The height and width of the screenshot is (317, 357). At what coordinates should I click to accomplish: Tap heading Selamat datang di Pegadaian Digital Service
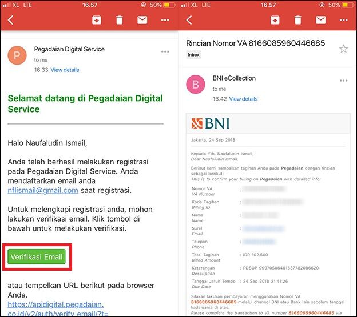[x=85, y=103]
